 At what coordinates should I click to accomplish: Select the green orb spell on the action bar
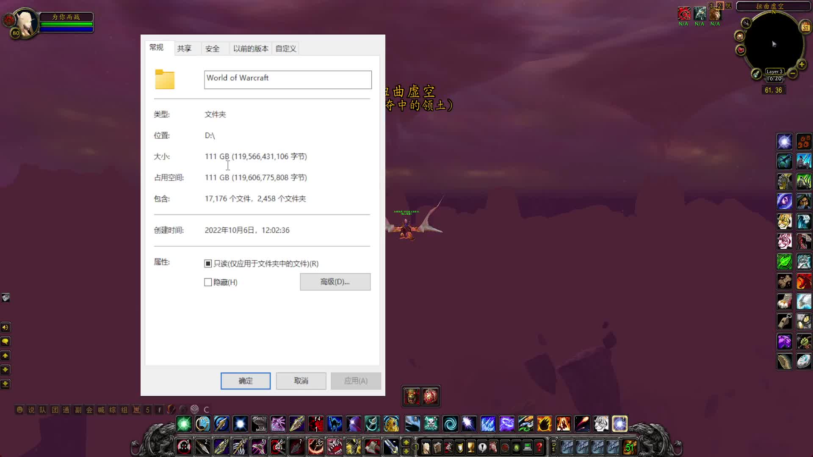coord(184,424)
